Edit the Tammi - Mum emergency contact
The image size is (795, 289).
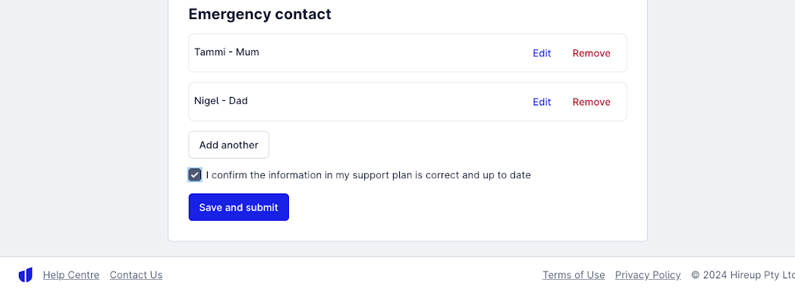[x=542, y=53]
